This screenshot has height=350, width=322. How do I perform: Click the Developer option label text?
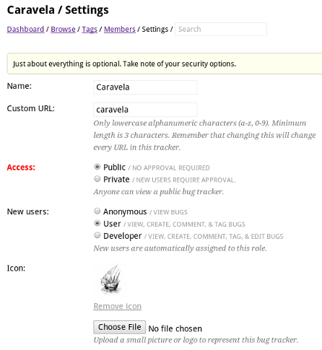coord(123,236)
